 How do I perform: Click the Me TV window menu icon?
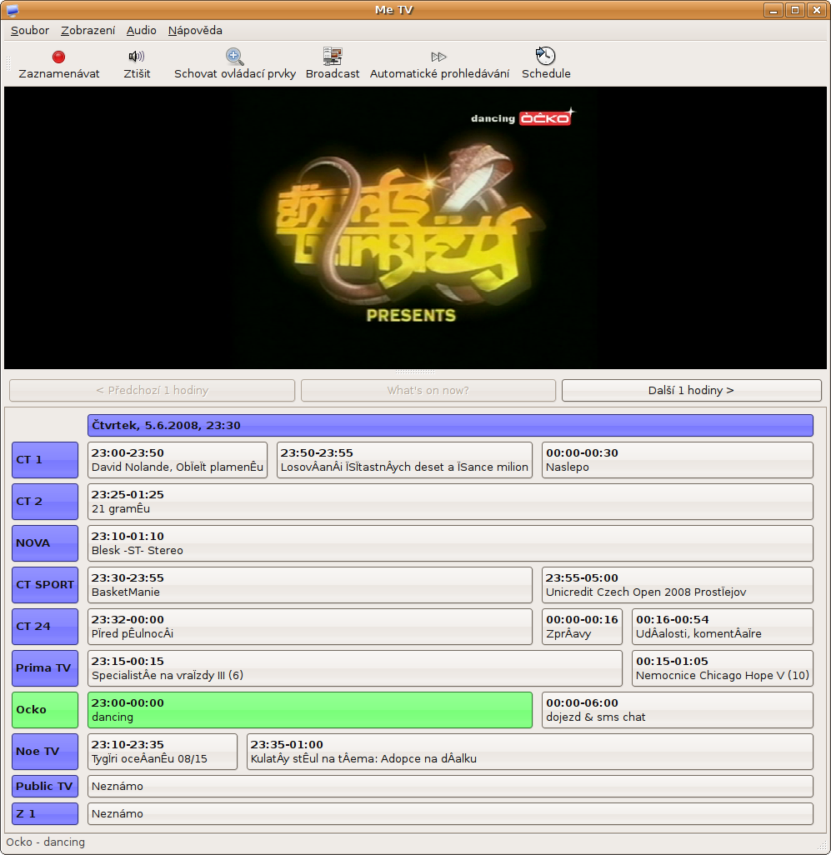pyautogui.click(x=12, y=10)
